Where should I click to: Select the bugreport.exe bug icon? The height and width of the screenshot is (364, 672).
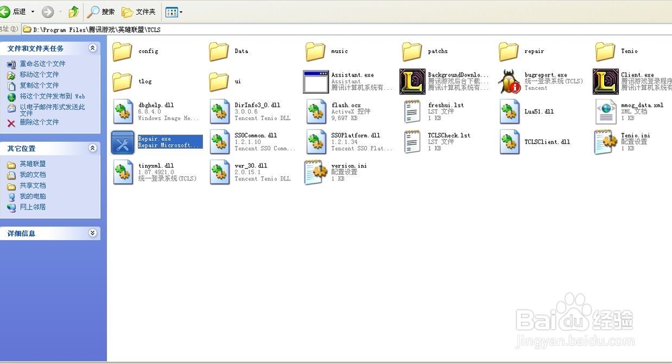[x=509, y=82]
